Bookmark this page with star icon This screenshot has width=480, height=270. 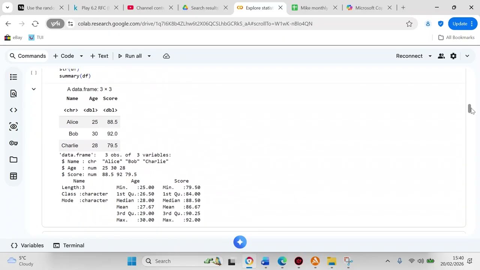(409, 24)
